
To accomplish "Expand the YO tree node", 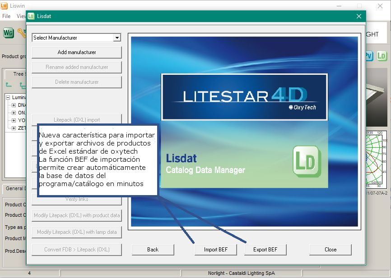I will click(x=14, y=120).
